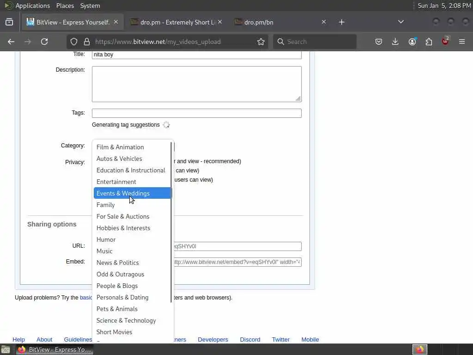Show site security lock information

[87, 42]
